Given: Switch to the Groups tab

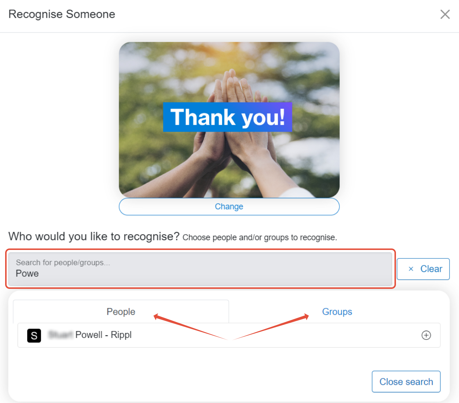Looking at the screenshot, I should point(337,312).
